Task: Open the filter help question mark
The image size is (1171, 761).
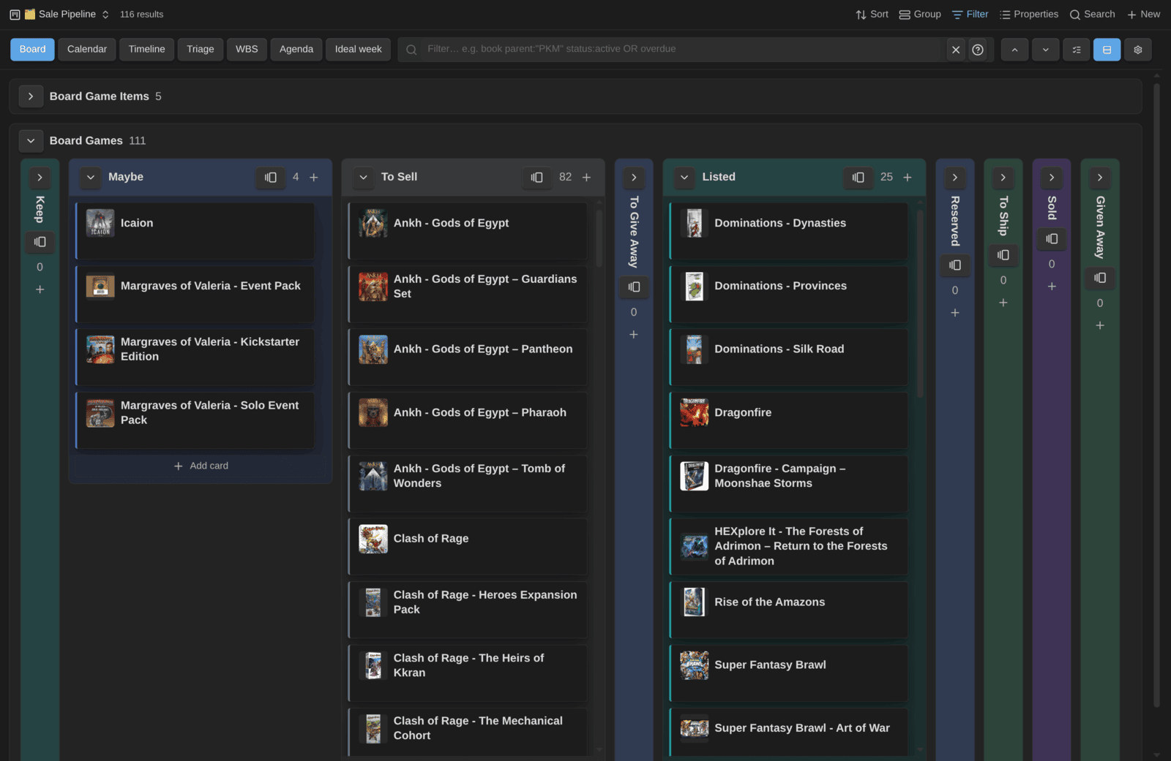Action: (x=978, y=50)
